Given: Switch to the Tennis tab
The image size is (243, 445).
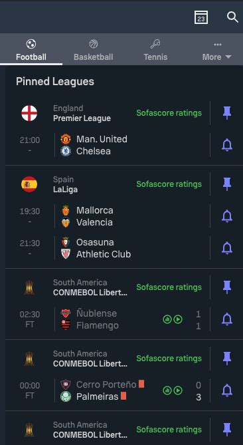Looking at the screenshot, I should pos(155,51).
